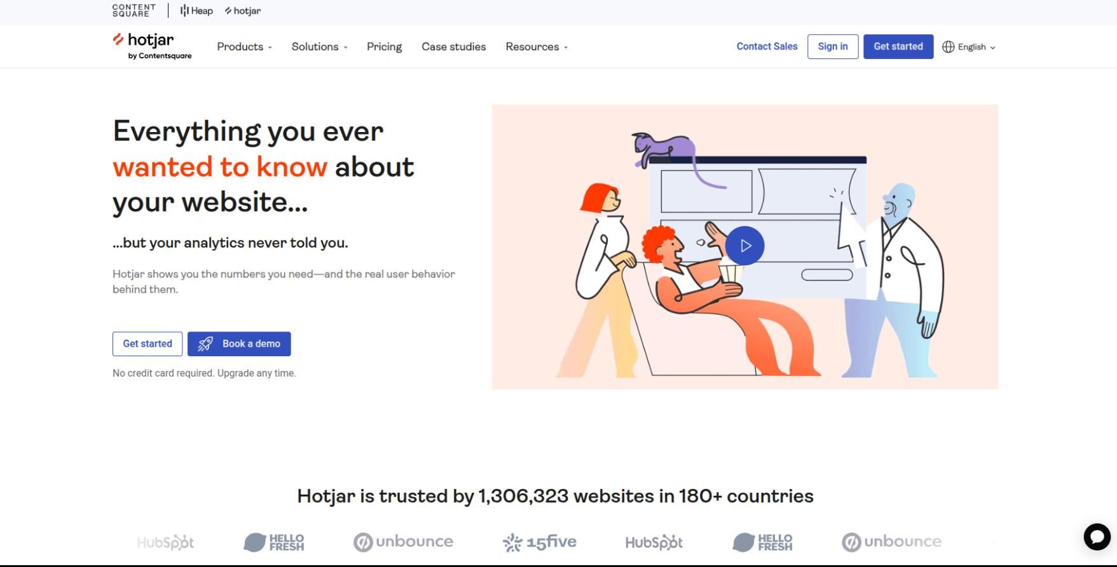
Task: Click the Contact Sales link
Action: coord(767,46)
